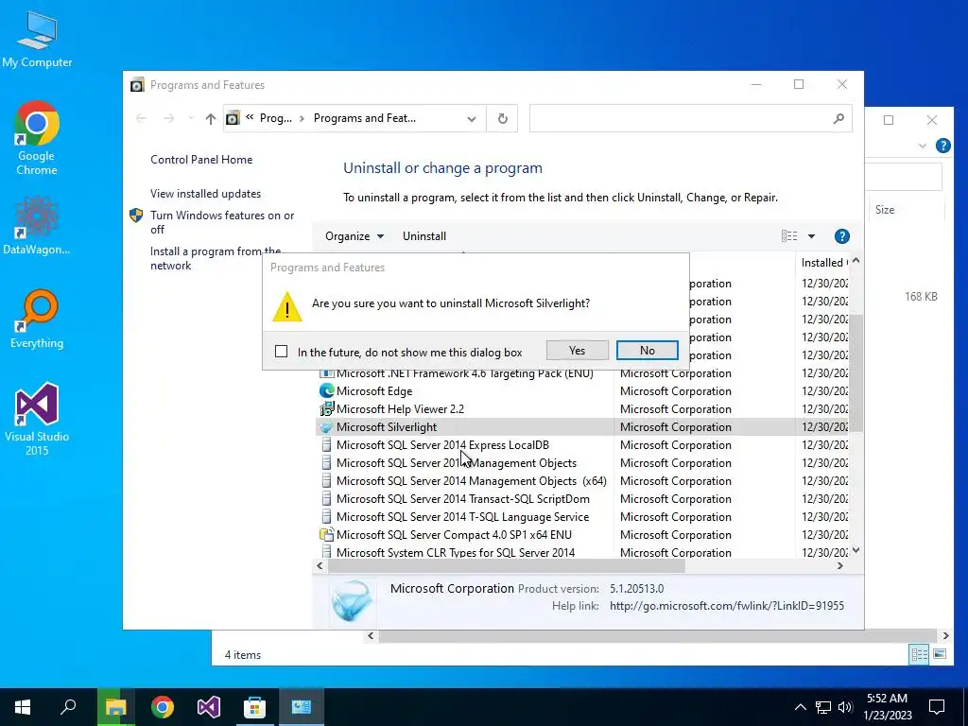Click address bar Control Panel icon

click(x=233, y=118)
